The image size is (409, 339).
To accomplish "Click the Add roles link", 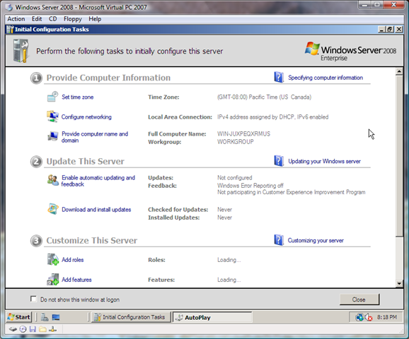I will click(x=72, y=260).
